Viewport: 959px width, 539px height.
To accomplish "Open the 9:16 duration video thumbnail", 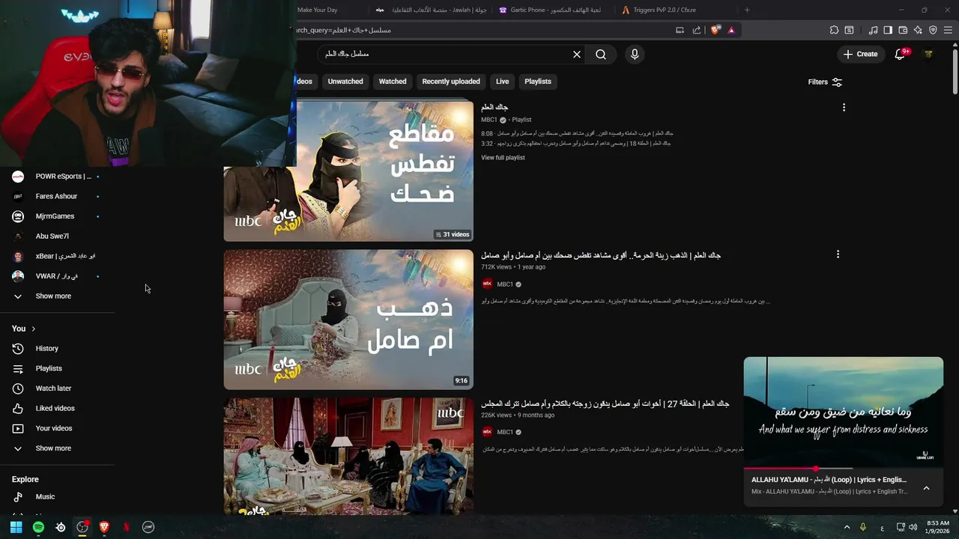I will 348,320.
